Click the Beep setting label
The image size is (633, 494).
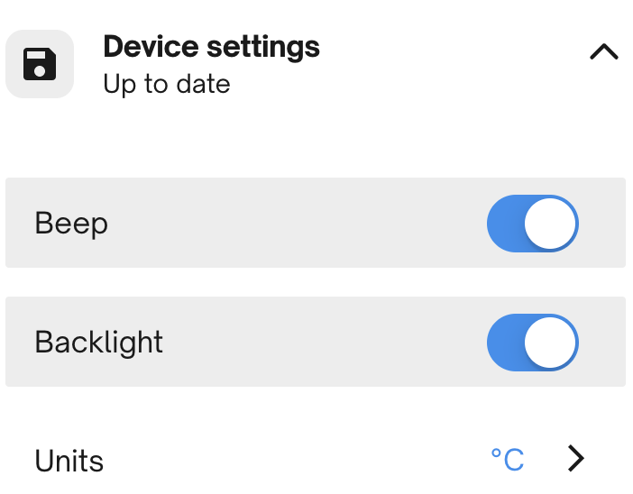(71, 223)
